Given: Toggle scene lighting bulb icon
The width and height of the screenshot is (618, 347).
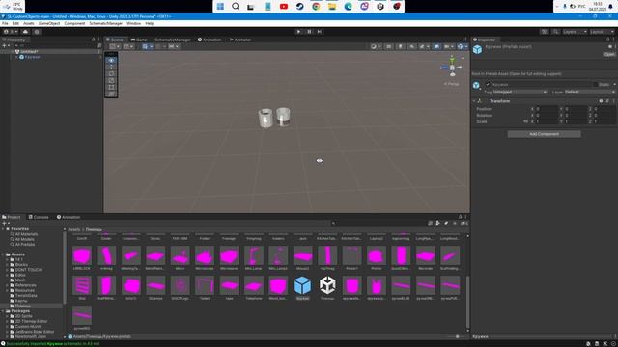Looking at the screenshot, I should (401, 46).
